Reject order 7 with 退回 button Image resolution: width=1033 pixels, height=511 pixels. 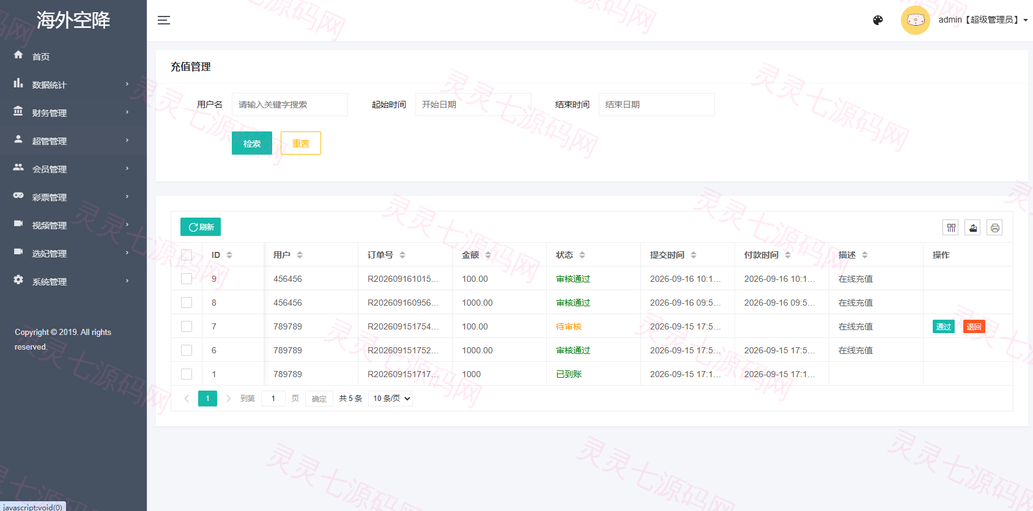coord(974,326)
